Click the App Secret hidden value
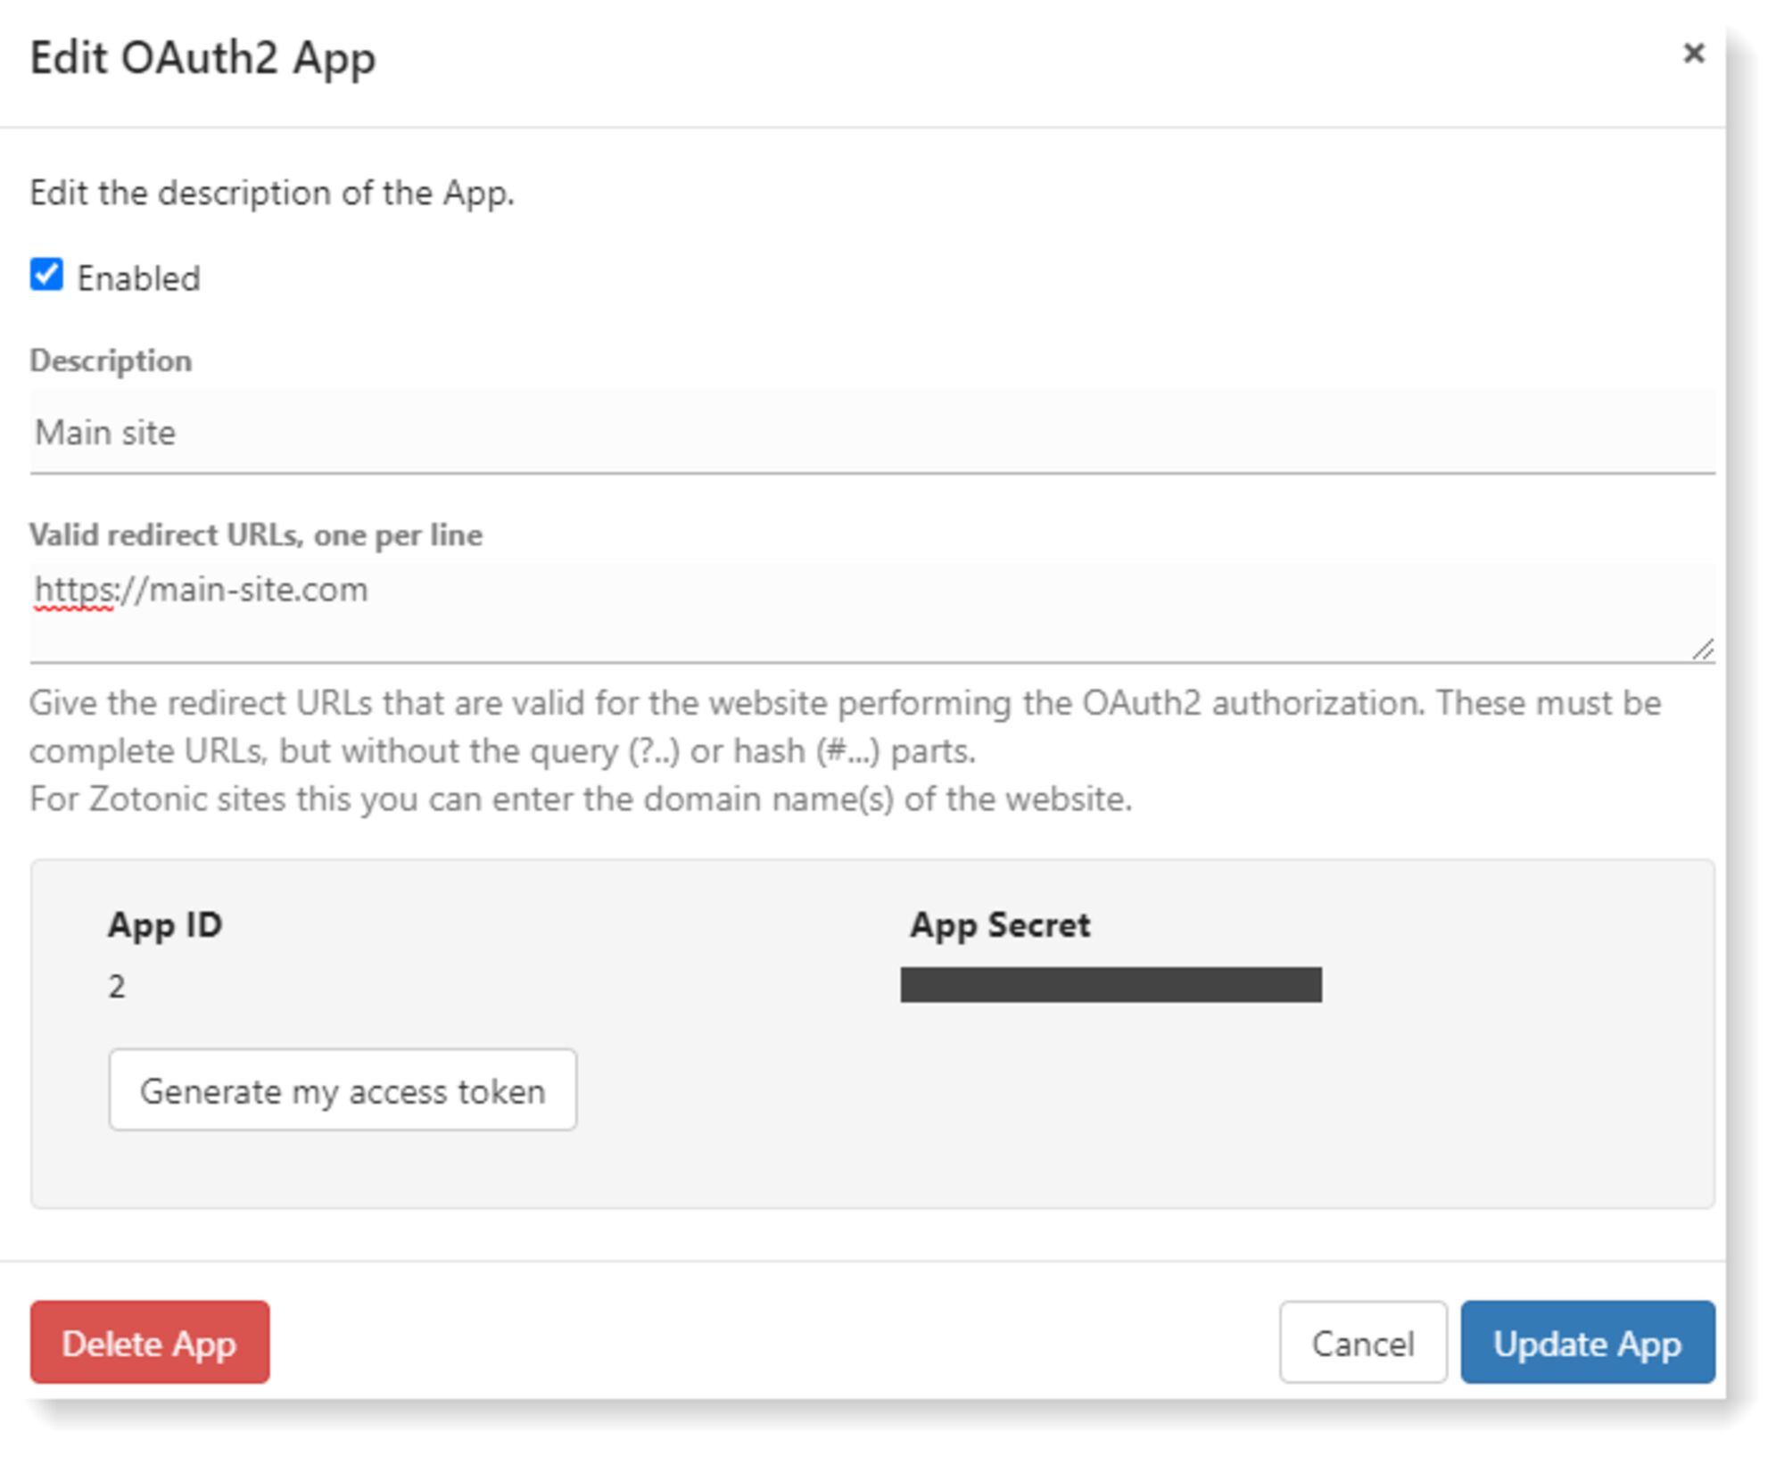Image resolution: width=1784 pixels, height=1457 pixels. (1111, 985)
